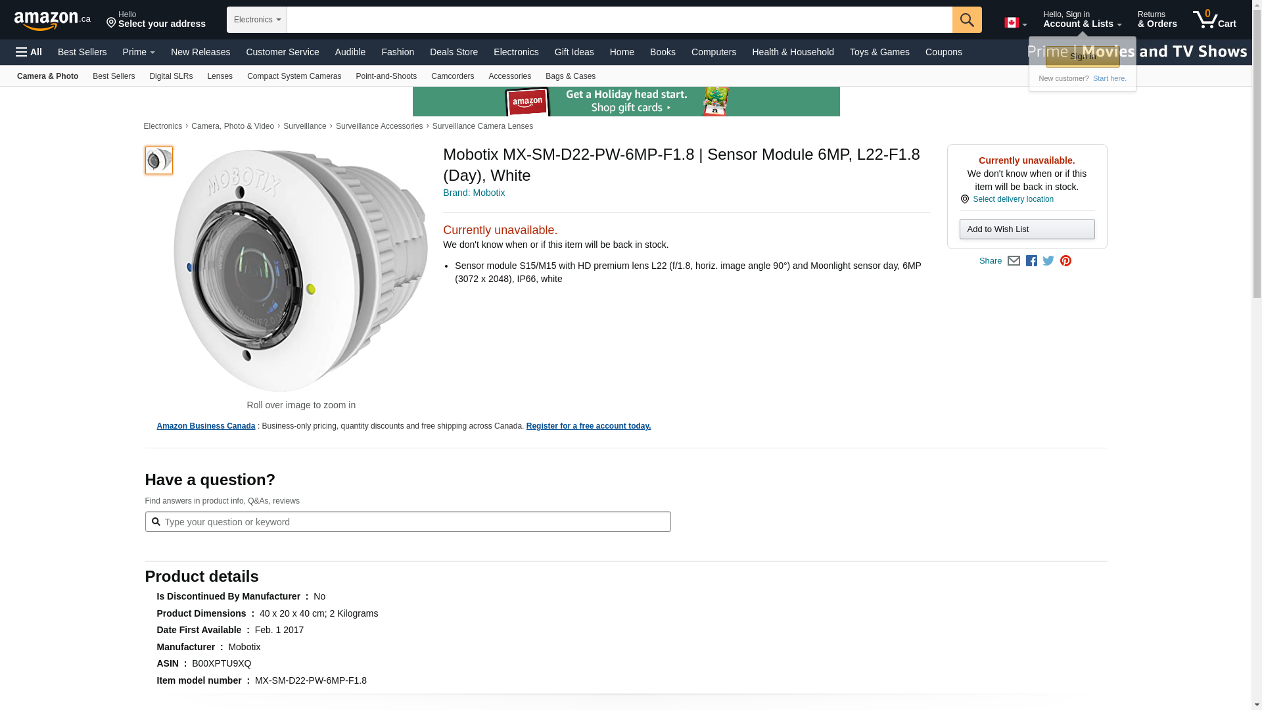1262x710 pixels.
Task: Expand the Prime menu in navigation
Action: 139,52
